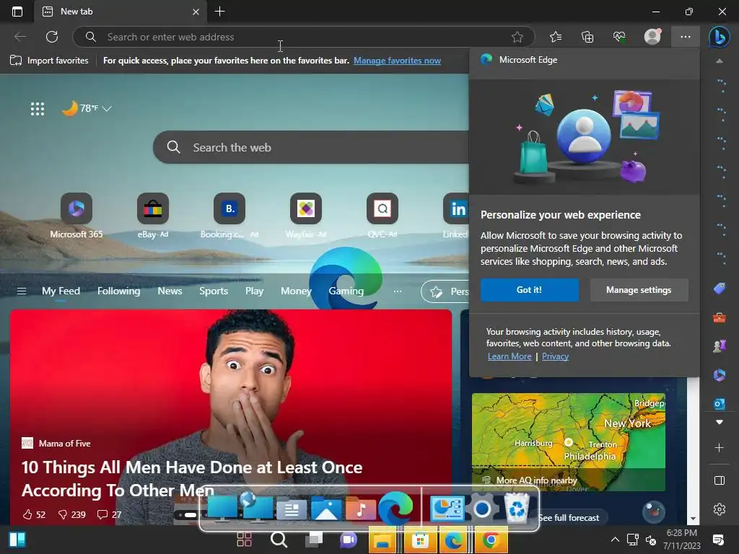The image size is (739, 554).
Task: Open tab actions menu icon
Action: click(17, 12)
